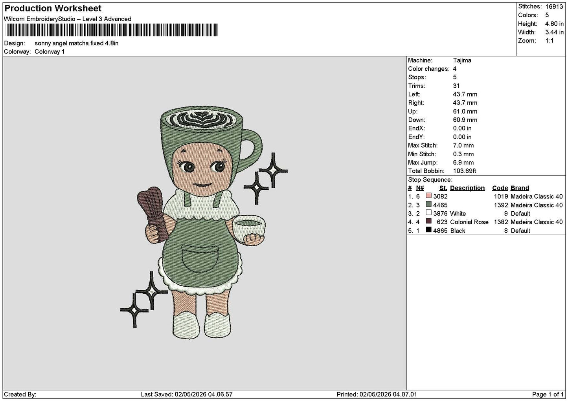The image size is (568, 401).
Task: Click the 'Black' description in row 5
Action: 458,231
